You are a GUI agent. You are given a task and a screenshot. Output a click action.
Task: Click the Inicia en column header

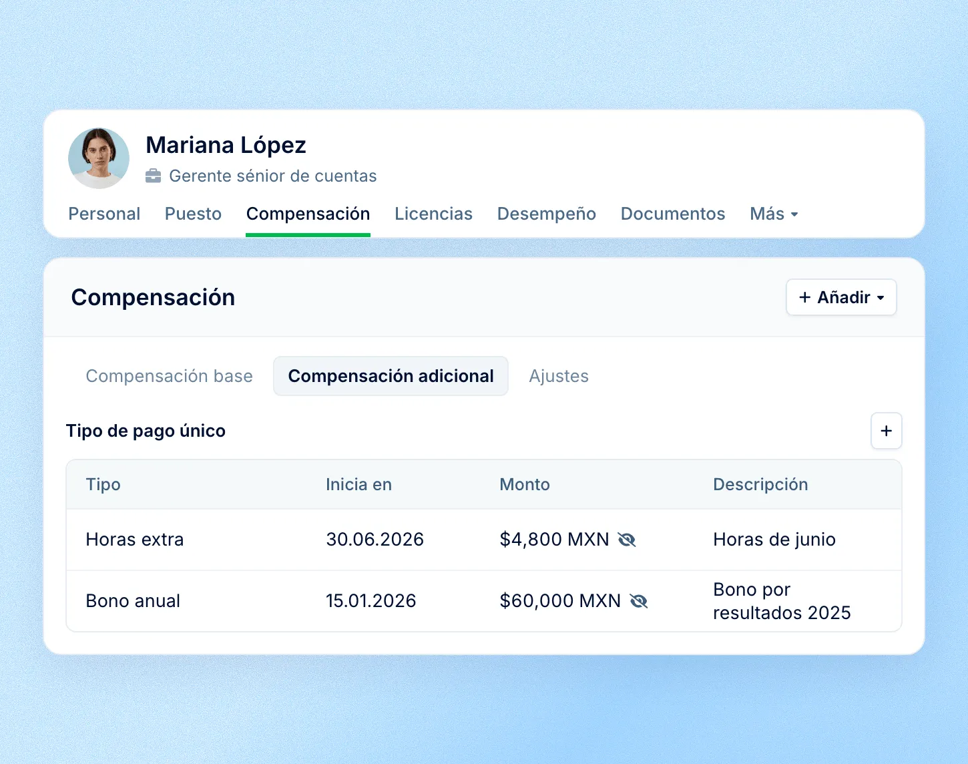pos(358,484)
